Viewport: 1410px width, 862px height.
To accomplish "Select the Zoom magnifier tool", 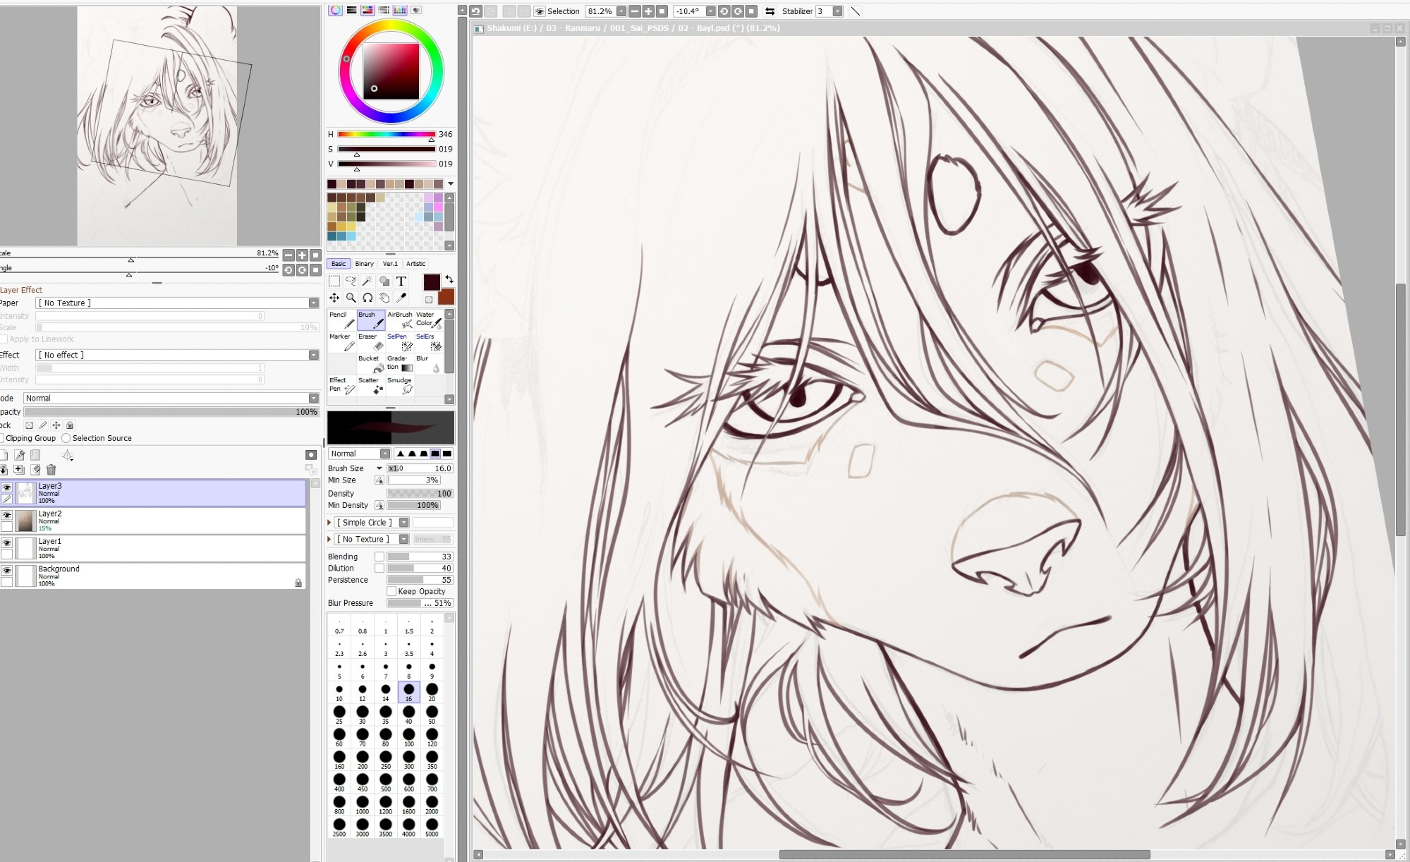I will (351, 298).
